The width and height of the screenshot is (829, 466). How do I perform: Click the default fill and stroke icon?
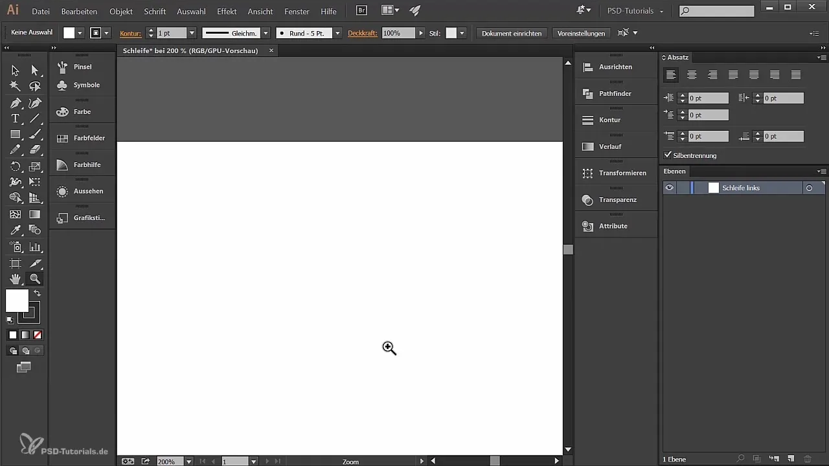point(10,320)
